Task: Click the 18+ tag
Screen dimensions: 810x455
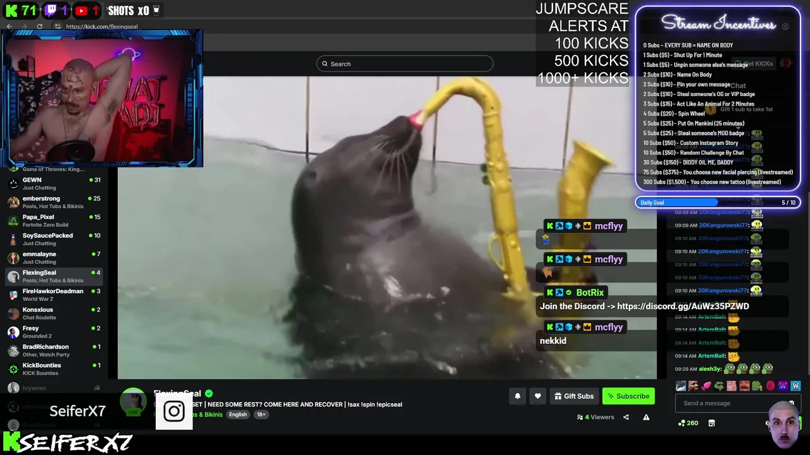Action: (x=261, y=415)
